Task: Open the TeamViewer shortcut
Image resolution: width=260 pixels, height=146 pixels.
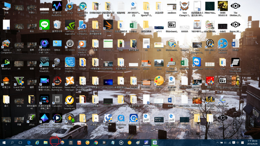Action: [x=197, y=63]
